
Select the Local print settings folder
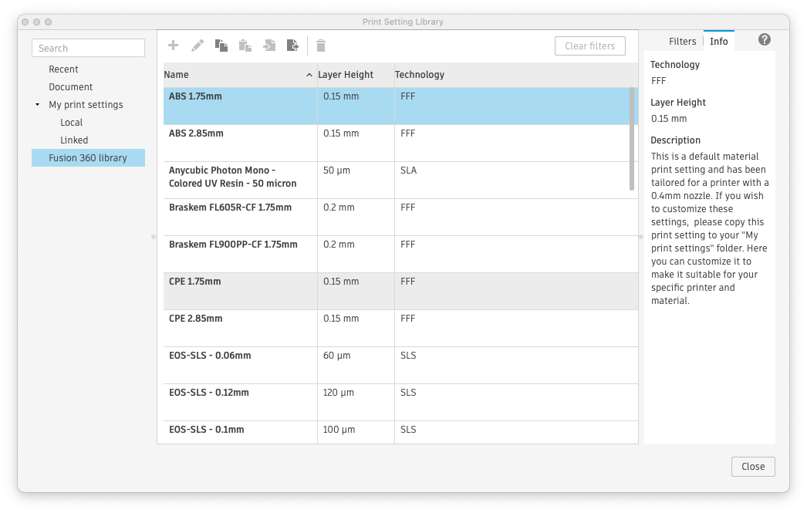click(x=71, y=122)
